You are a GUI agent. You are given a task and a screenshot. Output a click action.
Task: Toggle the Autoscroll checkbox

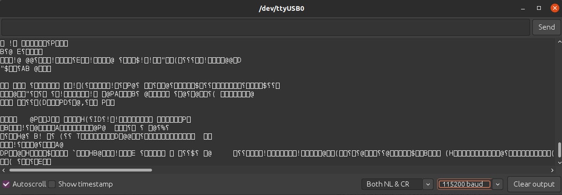click(6, 184)
